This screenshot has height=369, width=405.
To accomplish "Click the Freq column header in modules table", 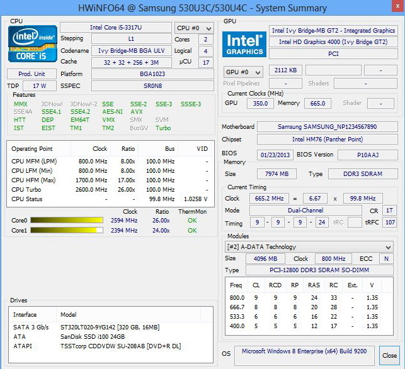I will coord(236,285).
